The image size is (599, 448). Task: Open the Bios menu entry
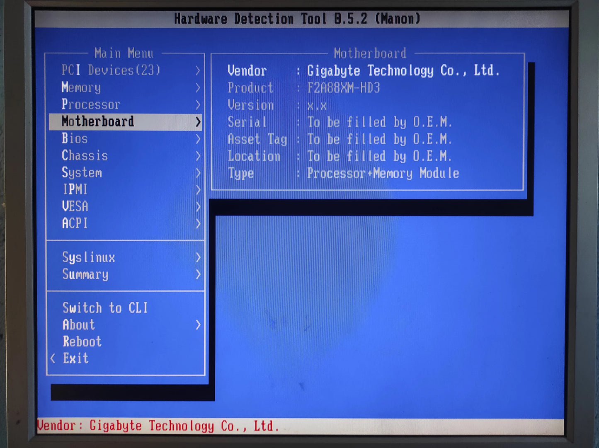[x=125, y=138]
